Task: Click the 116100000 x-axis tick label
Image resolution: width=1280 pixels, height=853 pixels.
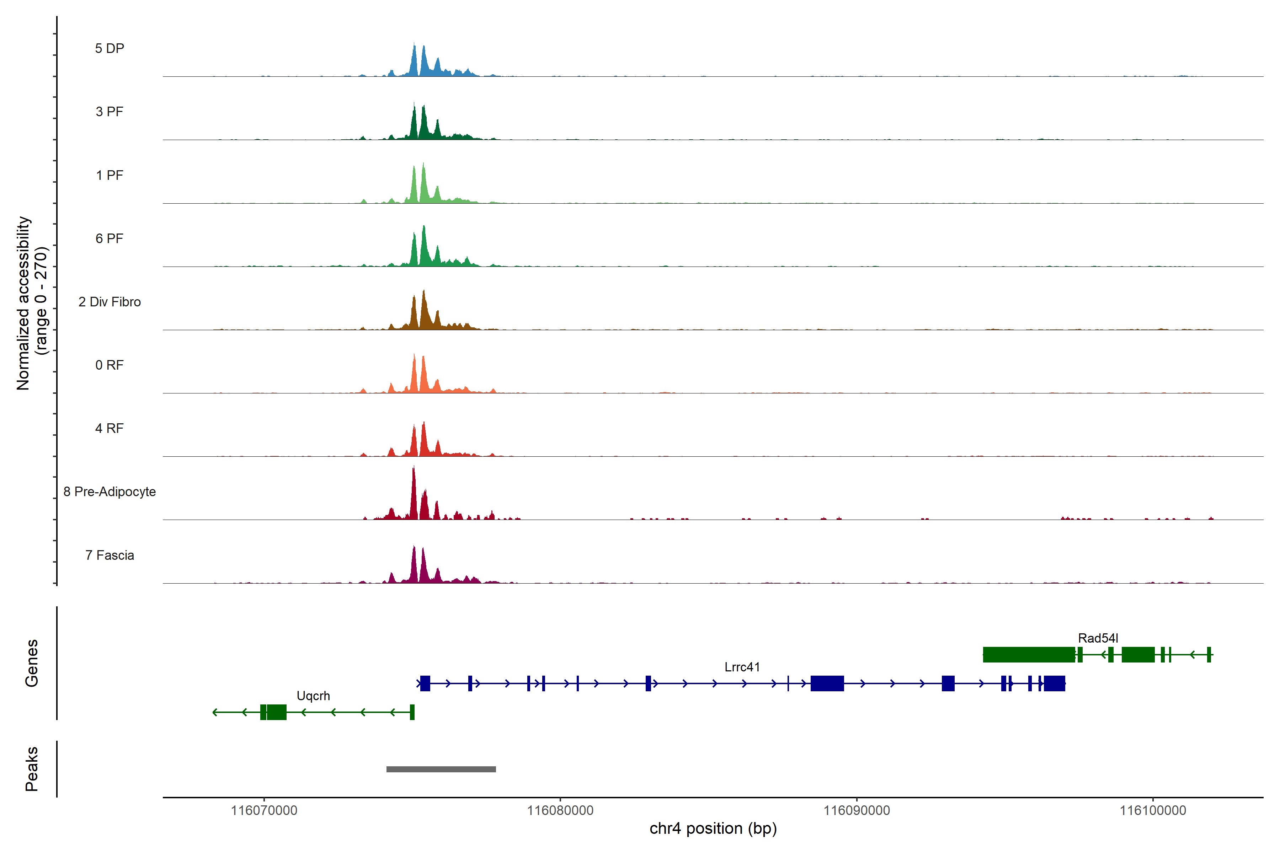Action: click(1152, 811)
